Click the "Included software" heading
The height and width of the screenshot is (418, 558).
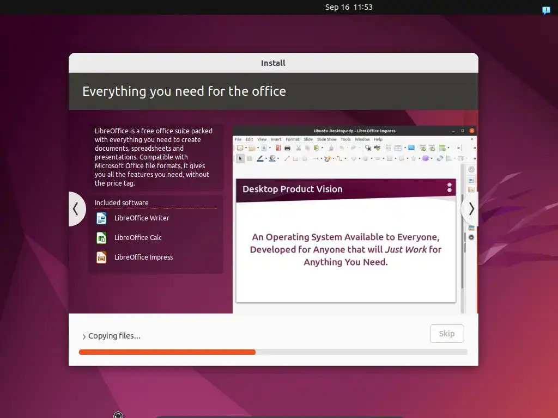point(122,202)
